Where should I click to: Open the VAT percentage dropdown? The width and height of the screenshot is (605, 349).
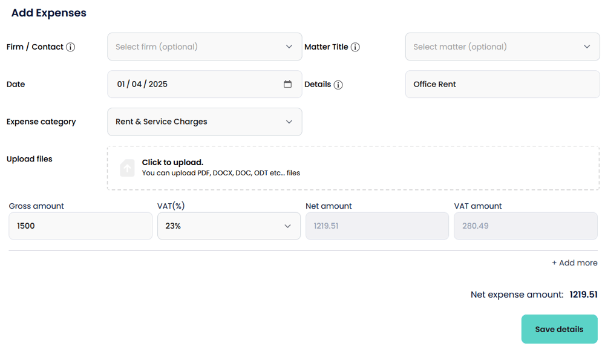(x=229, y=226)
